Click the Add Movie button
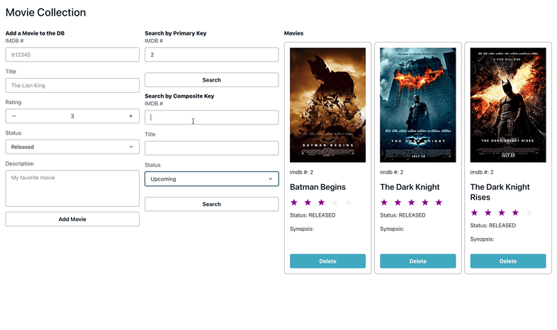The width and height of the screenshot is (557, 330). (72, 220)
